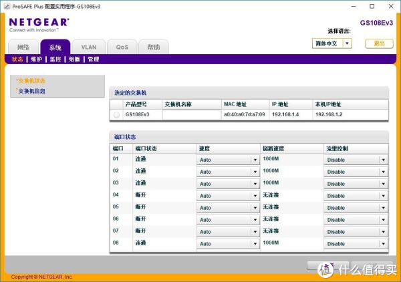Select the 管理 submenu item

click(x=94, y=59)
